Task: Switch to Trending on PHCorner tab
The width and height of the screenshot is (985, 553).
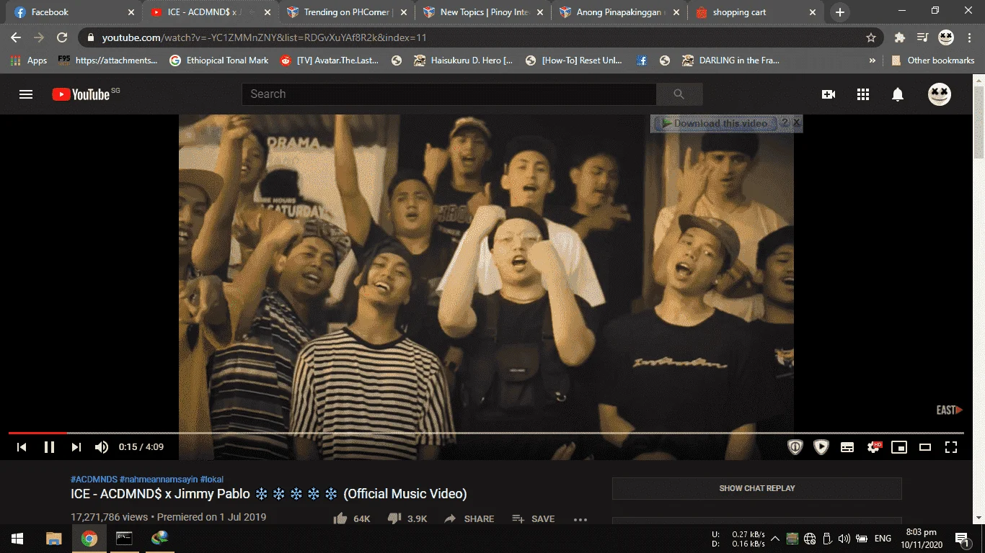Action: 345,12
